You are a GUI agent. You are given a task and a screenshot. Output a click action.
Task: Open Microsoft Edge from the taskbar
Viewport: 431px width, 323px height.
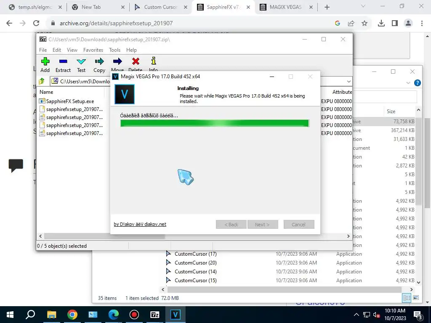point(113,315)
